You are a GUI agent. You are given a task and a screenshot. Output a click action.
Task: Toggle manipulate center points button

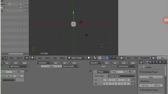coord(100,58)
